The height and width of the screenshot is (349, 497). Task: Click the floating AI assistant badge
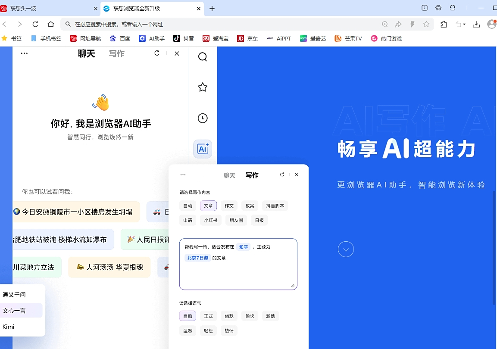coord(203,149)
